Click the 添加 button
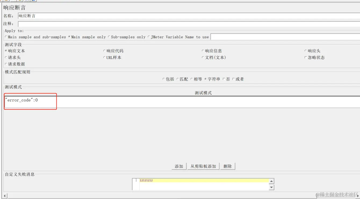Screen dimensions: 360x199 (x=179, y=166)
